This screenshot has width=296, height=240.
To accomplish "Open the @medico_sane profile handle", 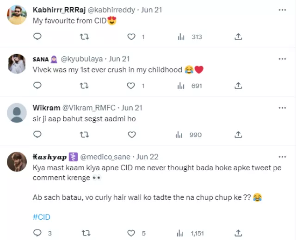I will (x=105, y=157).
